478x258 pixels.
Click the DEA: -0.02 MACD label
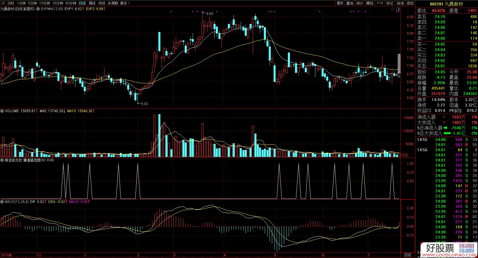(x=57, y=201)
